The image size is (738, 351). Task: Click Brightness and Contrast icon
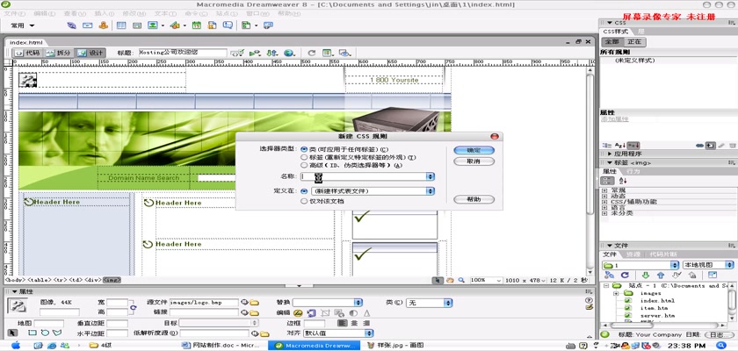[353, 313]
